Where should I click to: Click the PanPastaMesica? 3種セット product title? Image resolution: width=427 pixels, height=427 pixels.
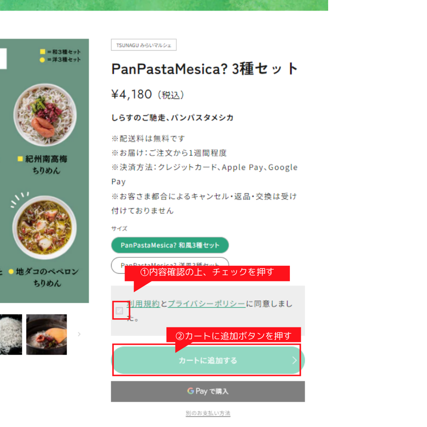point(204,69)
